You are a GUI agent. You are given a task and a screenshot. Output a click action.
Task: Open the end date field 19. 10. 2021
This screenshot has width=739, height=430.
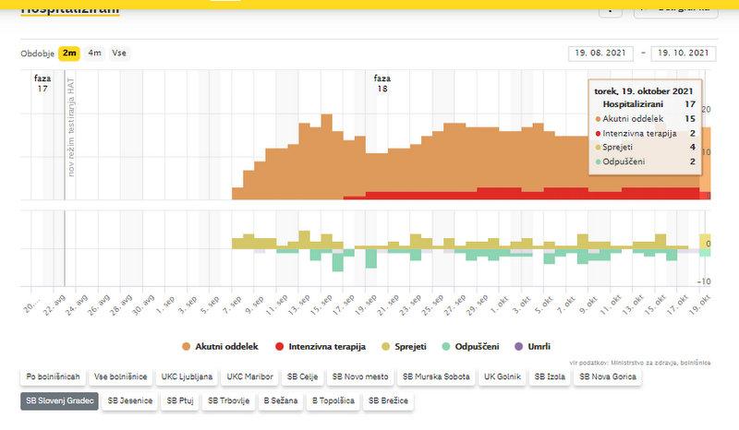coord(684,54)
